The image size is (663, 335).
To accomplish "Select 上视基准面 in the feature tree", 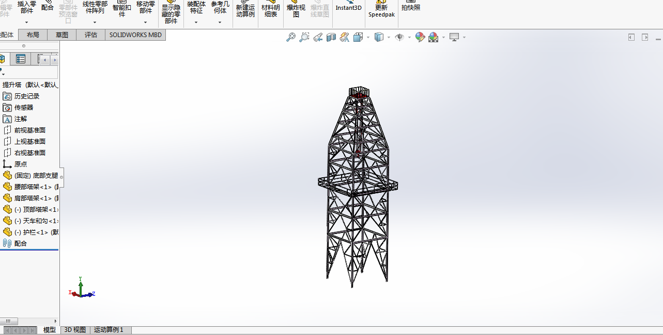I will 24,142.
